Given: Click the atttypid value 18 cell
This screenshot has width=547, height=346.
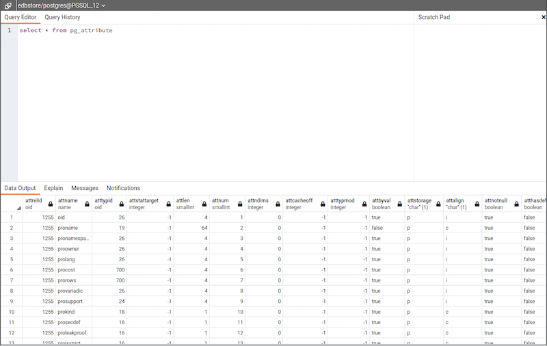Looking at the screenshot, I should [109, 312].
